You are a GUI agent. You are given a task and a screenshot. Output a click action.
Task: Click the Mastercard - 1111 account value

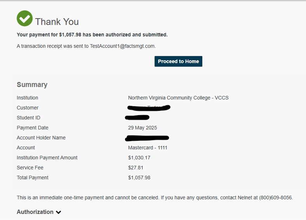[x=148, y=148]
